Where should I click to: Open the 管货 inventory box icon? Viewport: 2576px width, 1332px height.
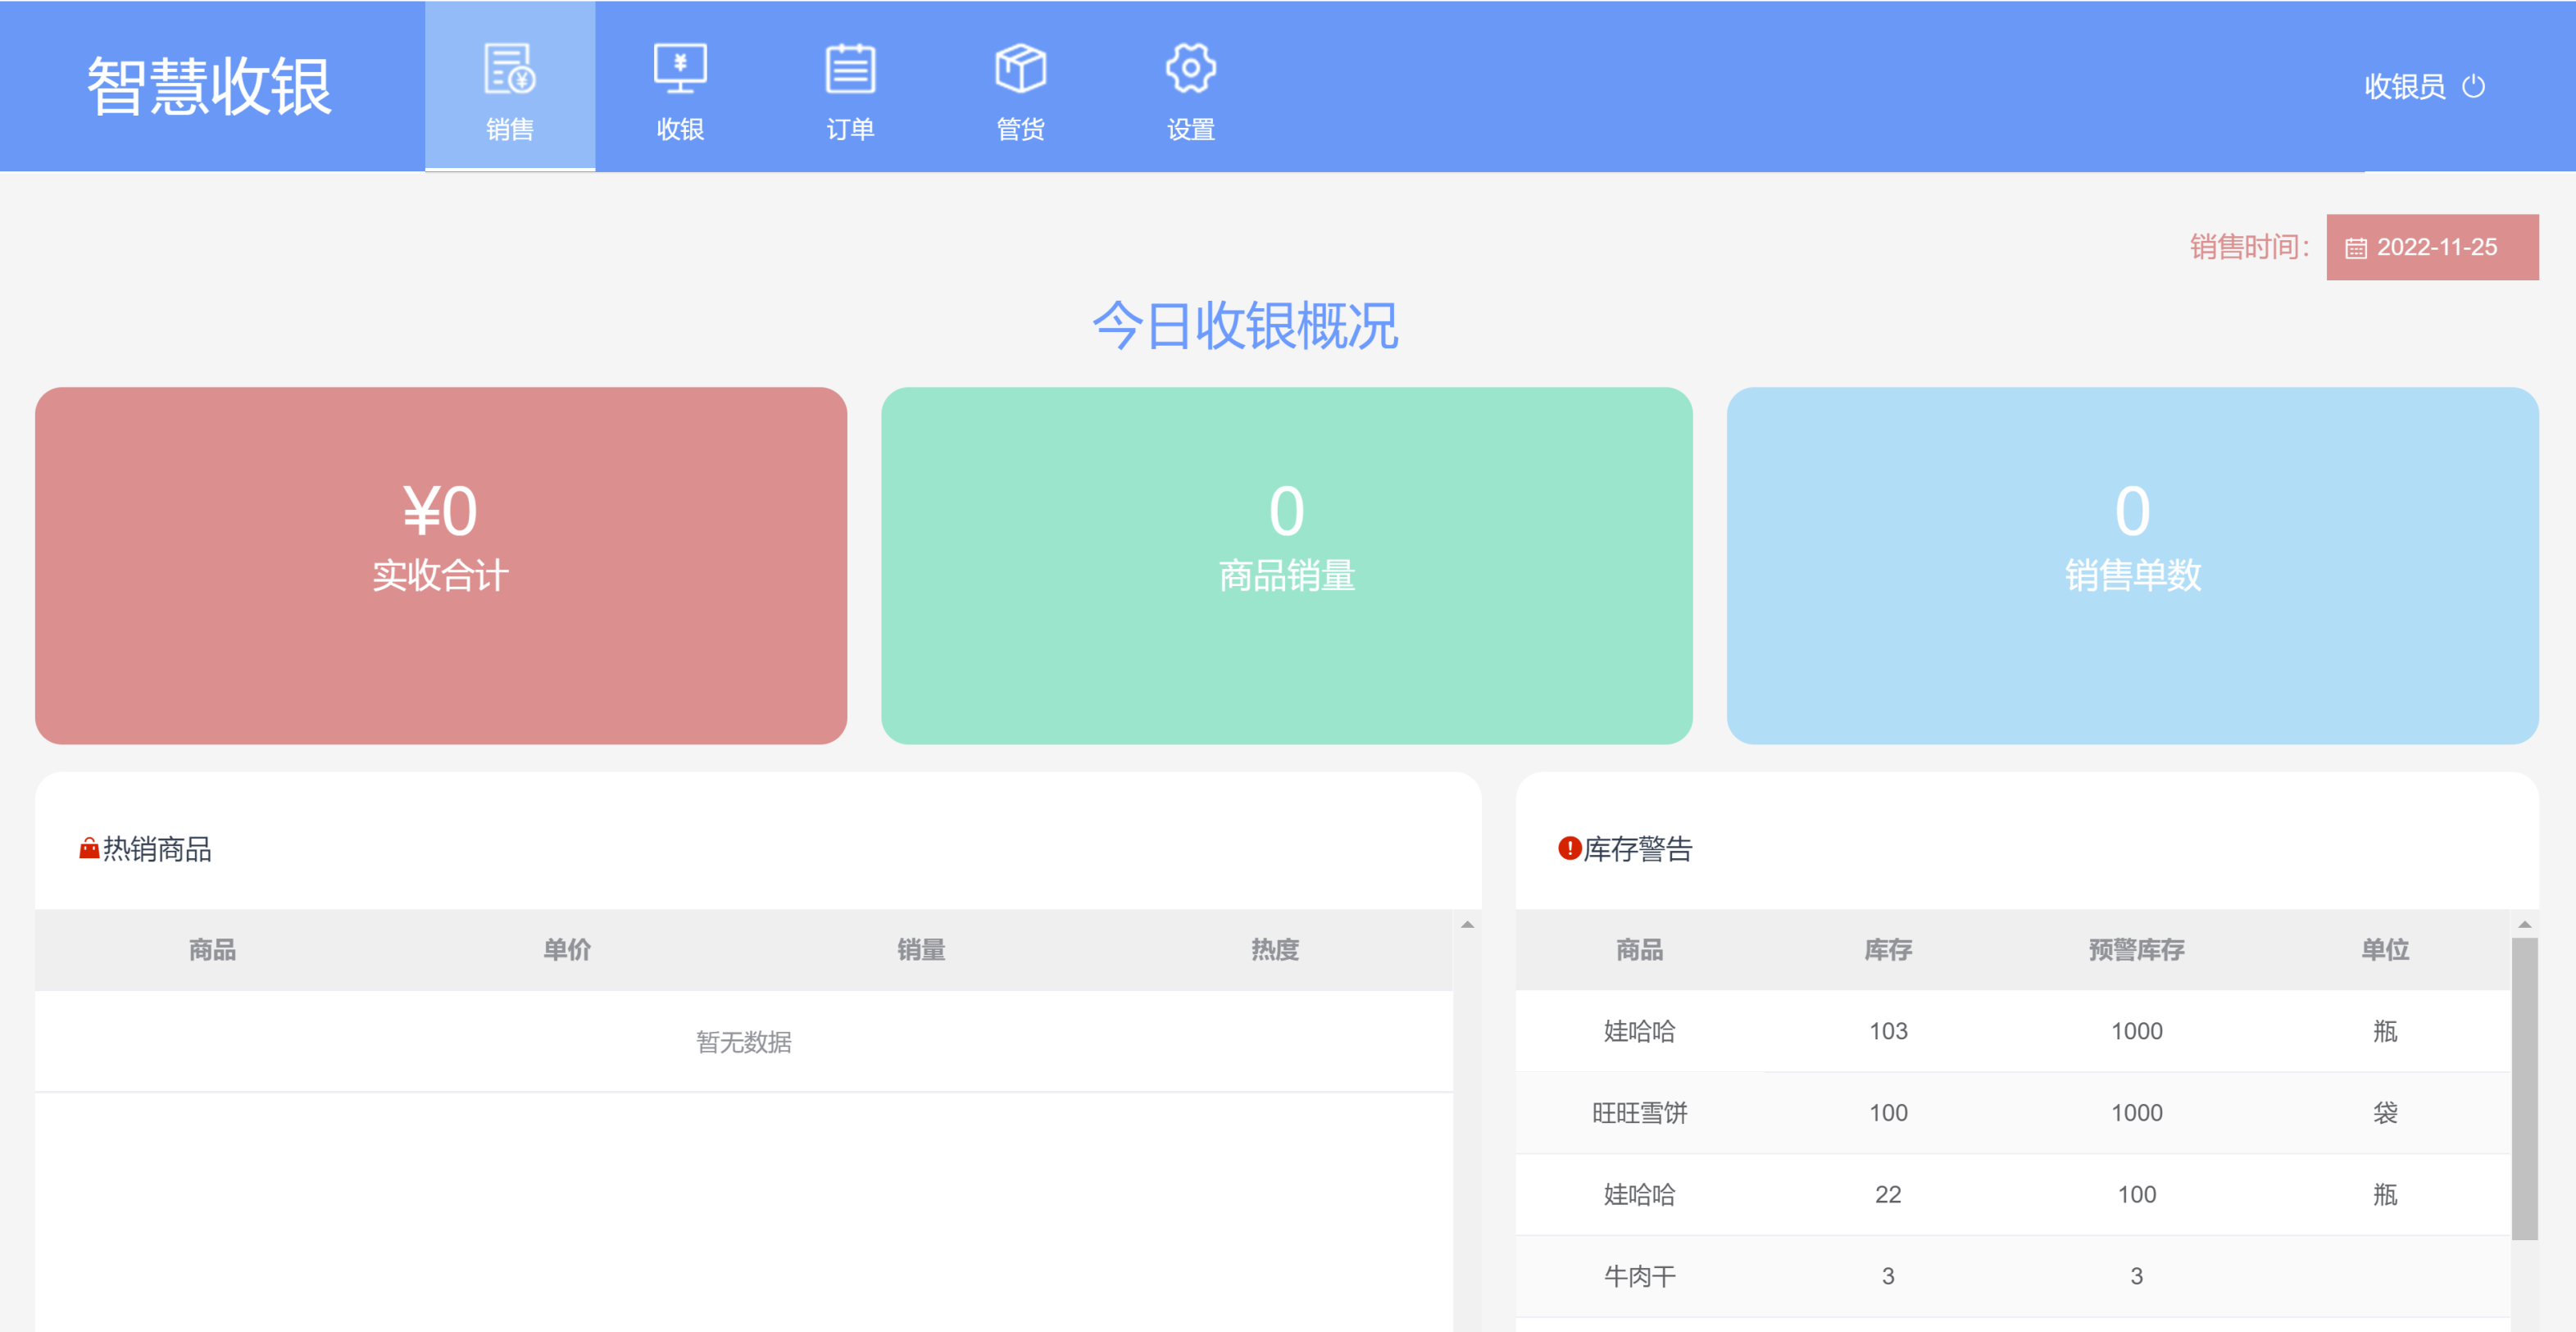[1020, 68]
